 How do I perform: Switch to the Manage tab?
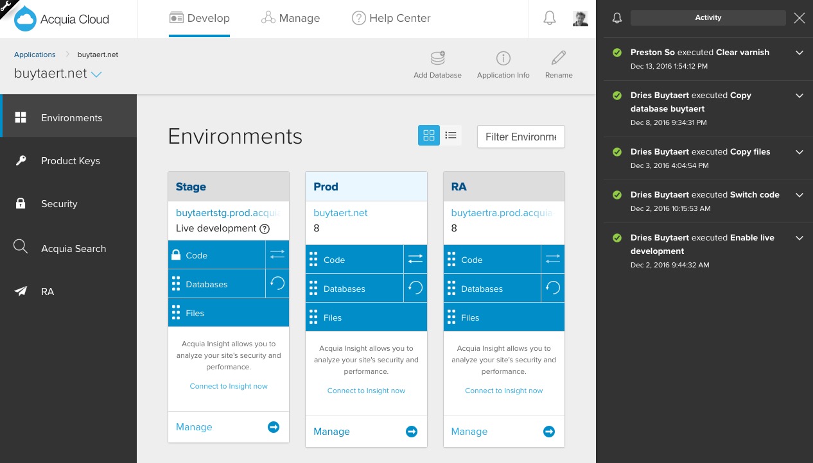[290, 18]
